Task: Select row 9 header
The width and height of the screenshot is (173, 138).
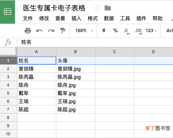Action: click(8, 126)
